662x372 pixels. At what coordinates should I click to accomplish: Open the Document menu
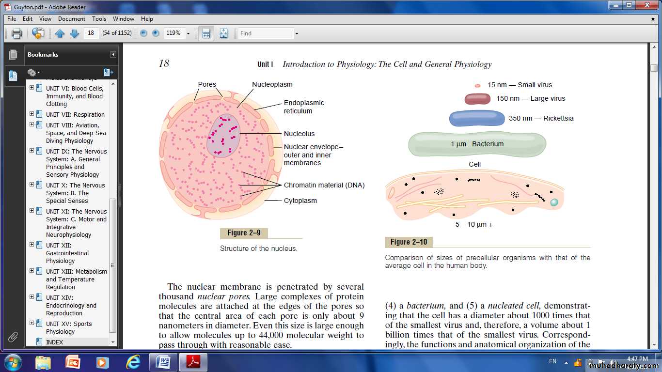72,19
